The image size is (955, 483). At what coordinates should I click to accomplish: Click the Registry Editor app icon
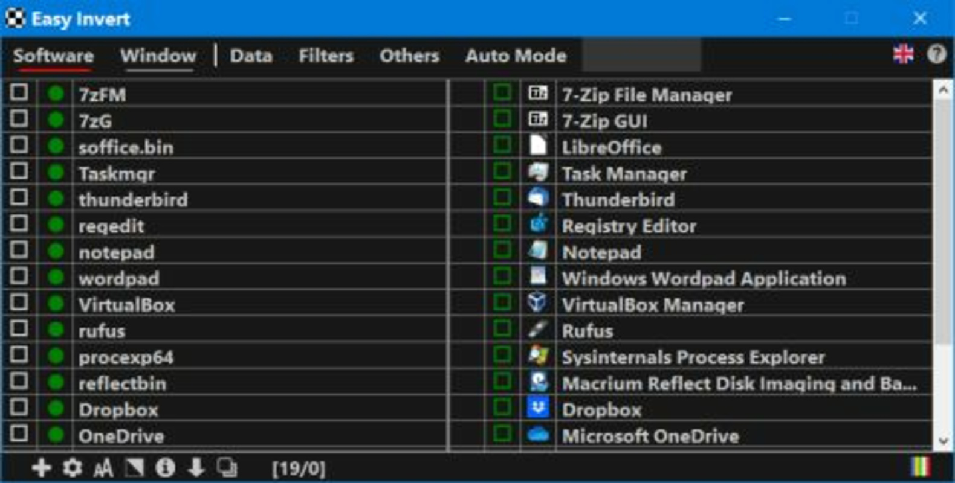(x=538, y=223)
